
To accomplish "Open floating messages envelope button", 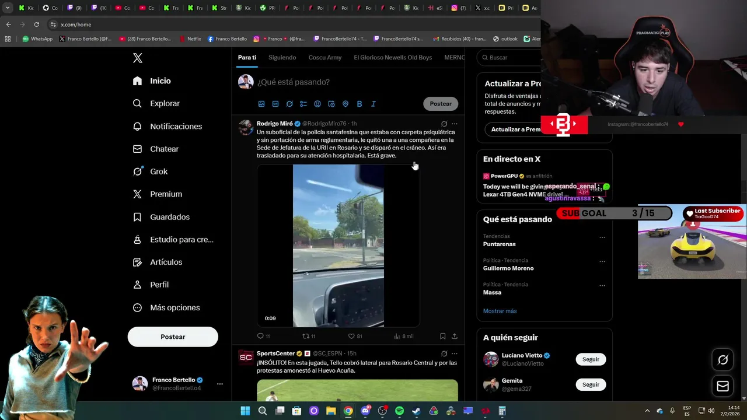I will [722, 386].
